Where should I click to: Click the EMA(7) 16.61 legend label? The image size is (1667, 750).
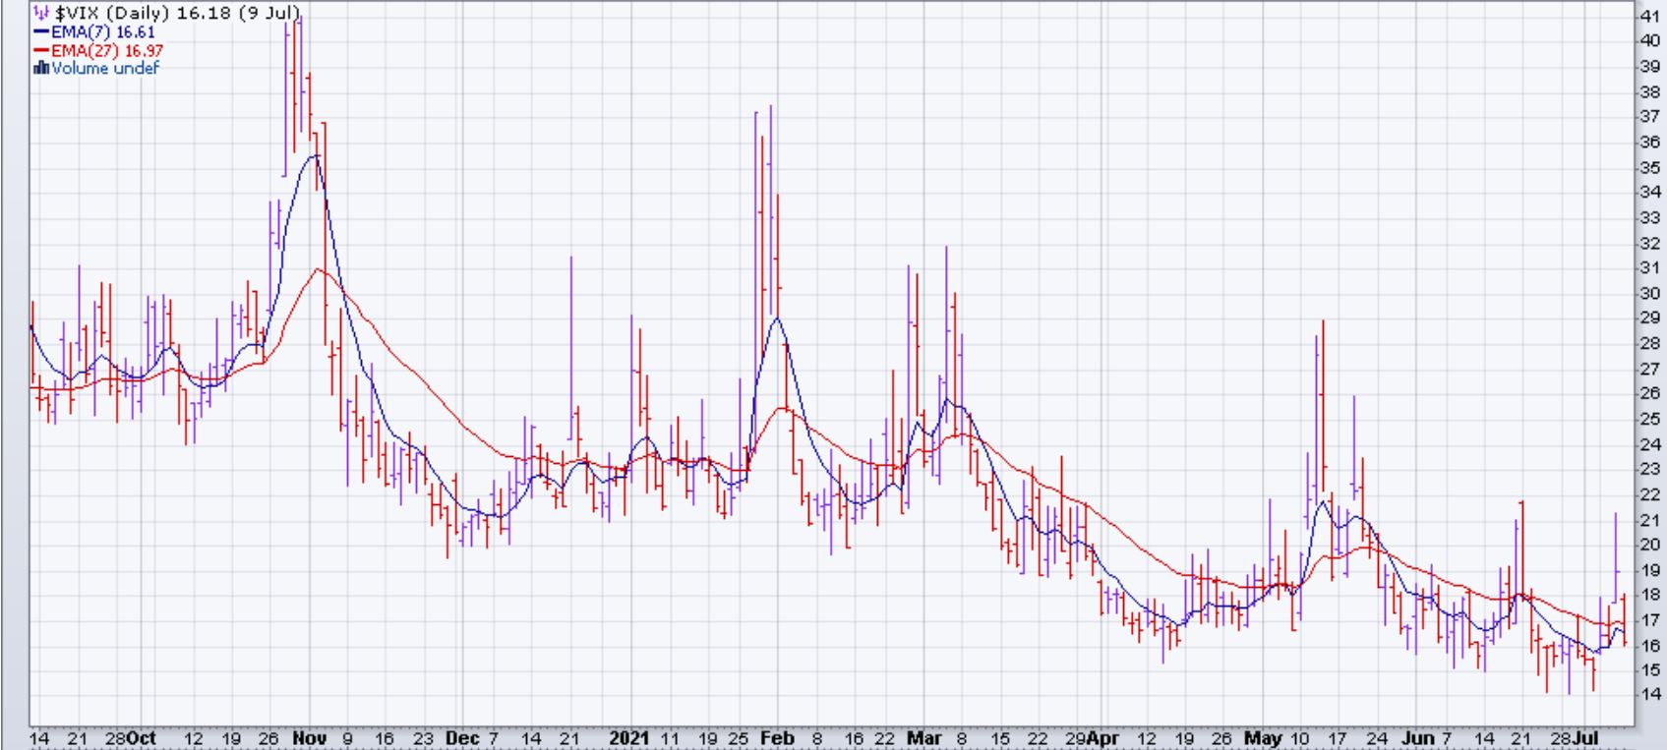tap(102, 31)
